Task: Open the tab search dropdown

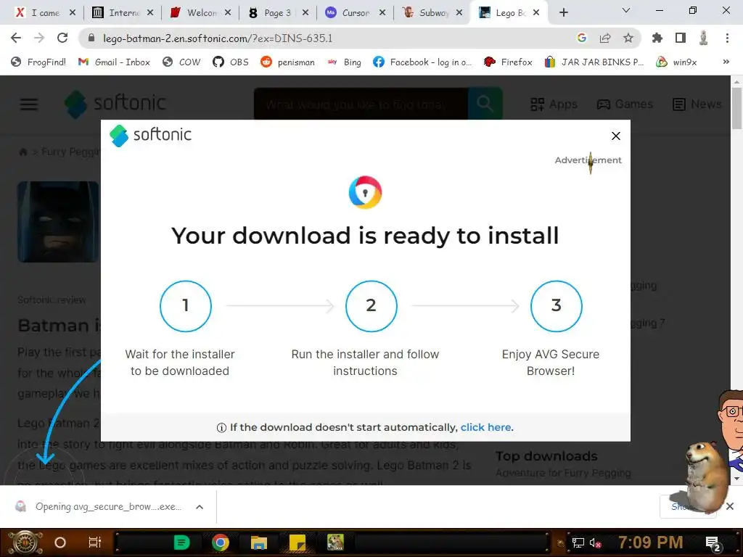Action: [x=626, y=10]
